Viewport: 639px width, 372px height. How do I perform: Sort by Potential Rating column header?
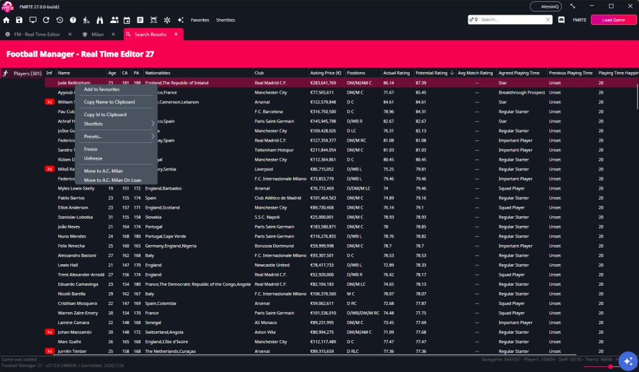click(434, 73)
